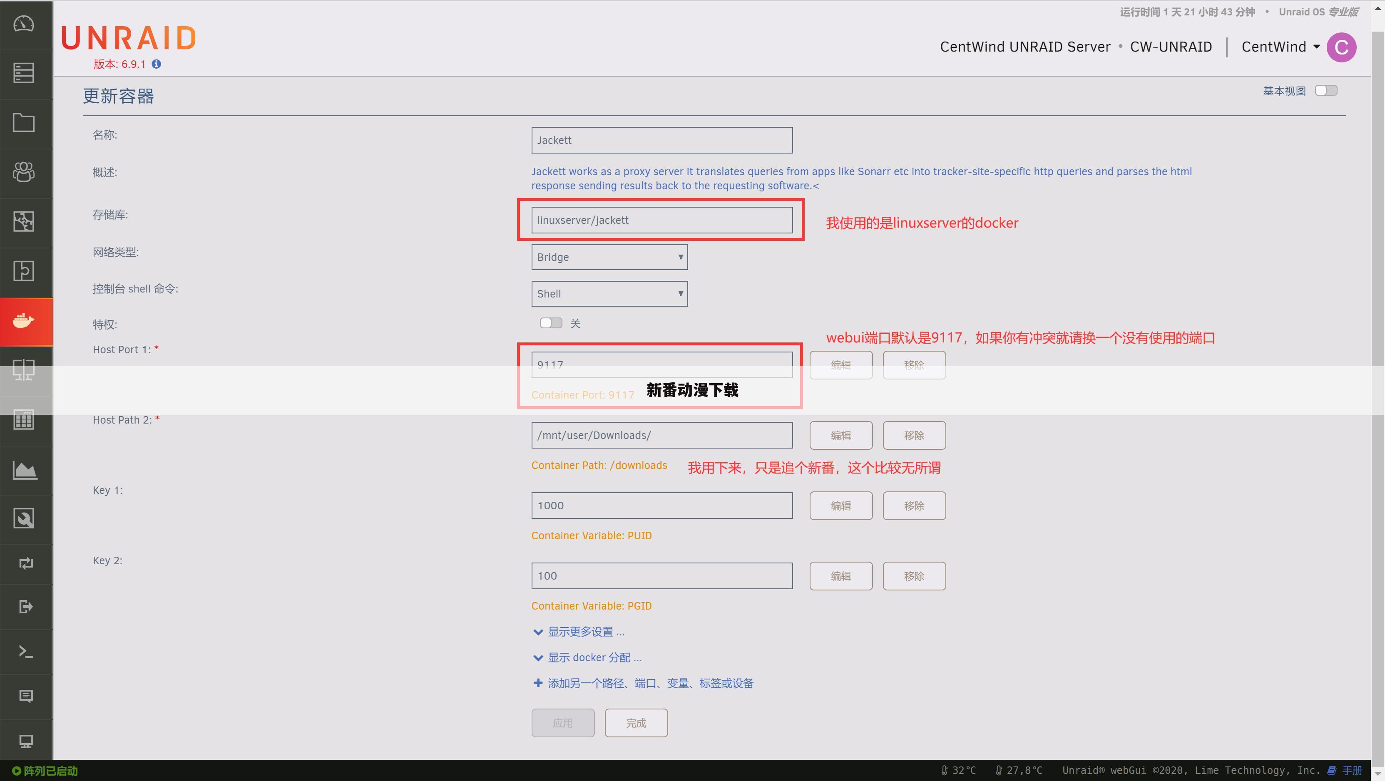Expand the show more settings section
Viewport: 1385px width, 781px height.
tap(579, 632)
